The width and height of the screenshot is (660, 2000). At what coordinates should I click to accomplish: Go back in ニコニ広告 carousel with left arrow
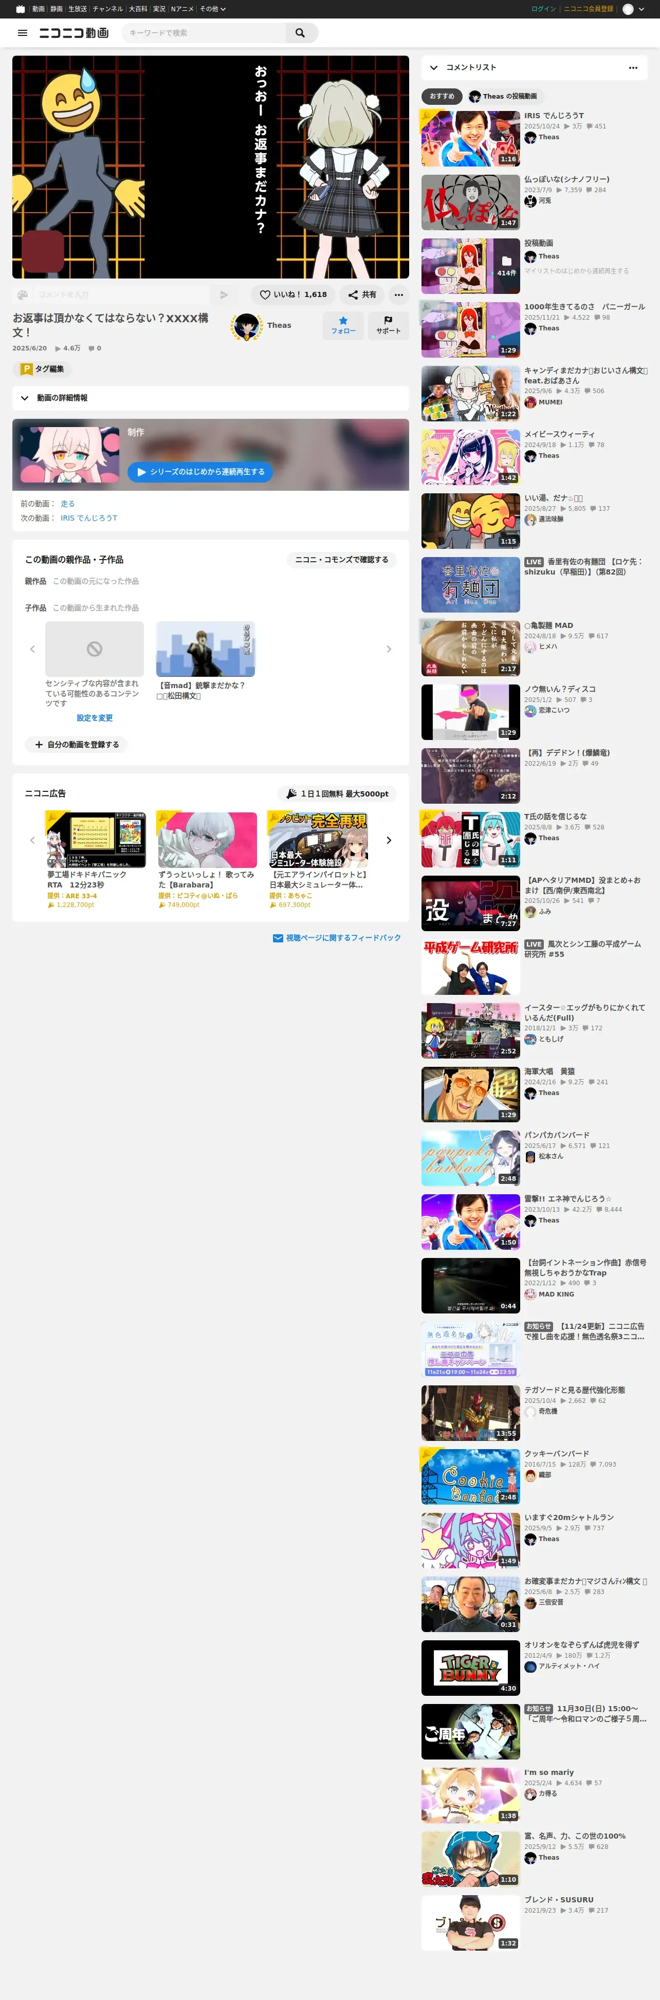coord(32,840)
